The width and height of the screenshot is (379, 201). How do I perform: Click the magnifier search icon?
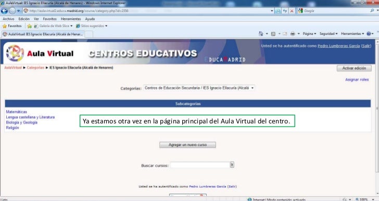tap(372, 10)
